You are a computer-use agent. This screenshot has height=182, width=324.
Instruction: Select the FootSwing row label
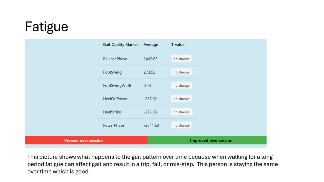(112, 72)
